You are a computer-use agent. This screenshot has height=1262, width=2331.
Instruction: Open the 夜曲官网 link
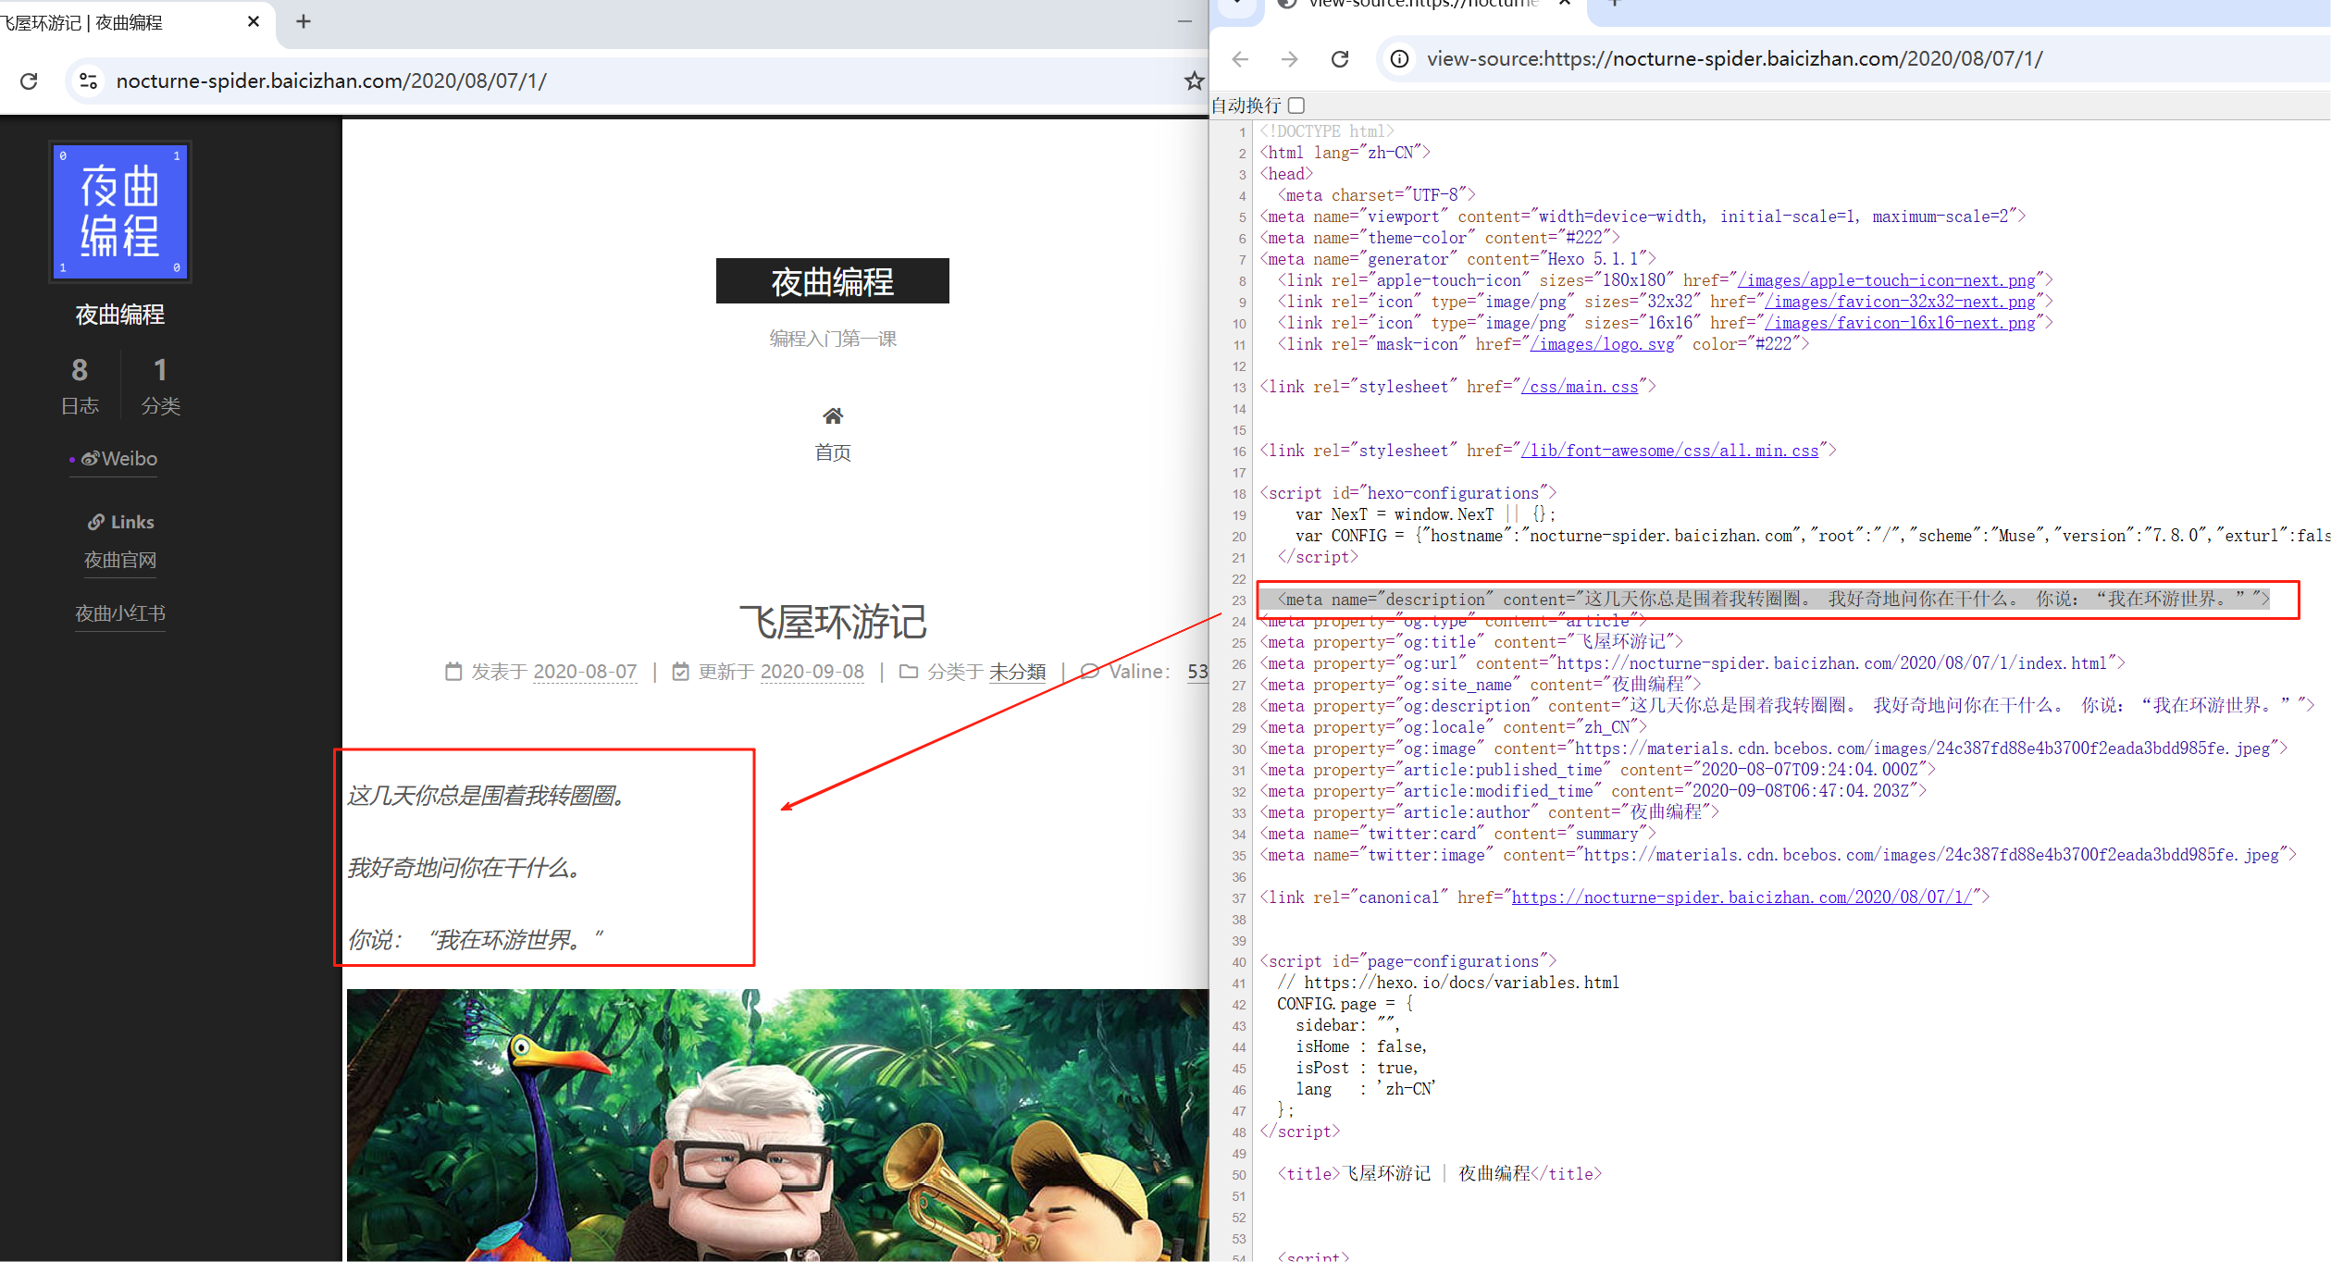119,560
